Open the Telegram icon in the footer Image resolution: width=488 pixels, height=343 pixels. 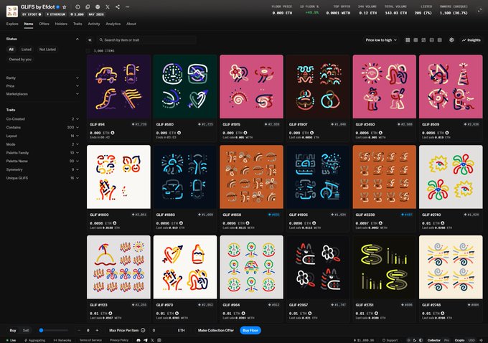pyautogui.click(x=146, y=340)
